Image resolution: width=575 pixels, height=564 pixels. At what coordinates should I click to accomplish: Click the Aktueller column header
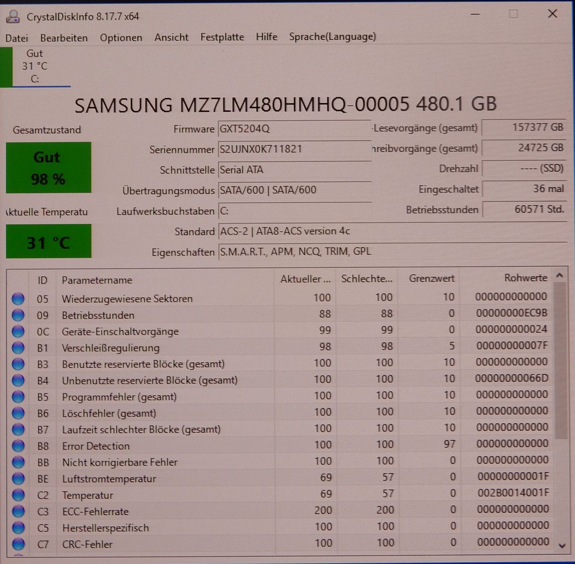click(305, 279)
